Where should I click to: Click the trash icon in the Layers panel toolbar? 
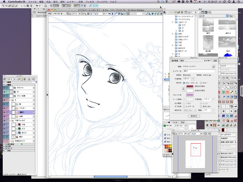pos(25,79)
